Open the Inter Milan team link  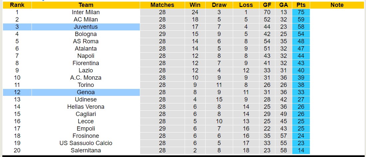coord(86,12)
